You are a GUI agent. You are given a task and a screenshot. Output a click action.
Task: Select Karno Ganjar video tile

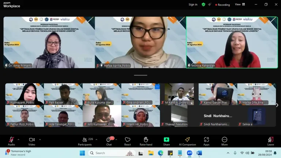pyautogui.click(x=218, y=94)
